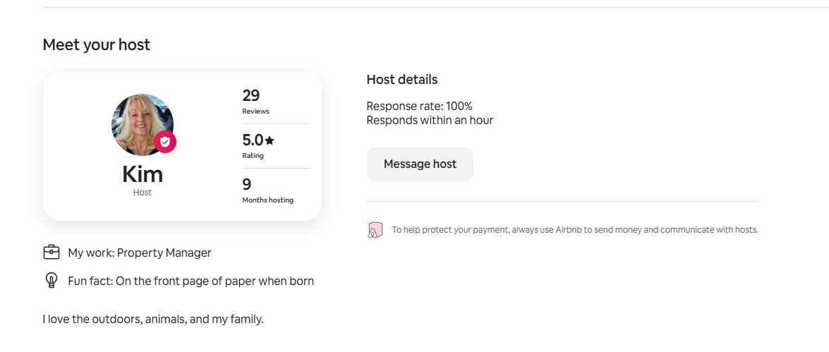Select the host name Kim
The width and height of the screenshot is (829, 352).
tap(143, 174)
